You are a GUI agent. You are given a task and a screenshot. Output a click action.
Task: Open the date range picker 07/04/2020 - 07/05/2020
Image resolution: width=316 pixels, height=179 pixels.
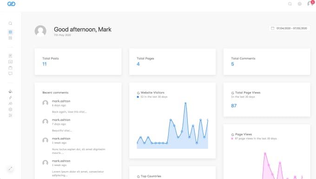point(289,28)
